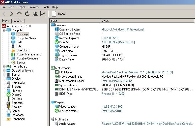The image size is (195, 126).
Task: Open the Internet Explorer version 6.0.2800.5512 link
Action: pyautogui.click(x=110, y=38)
